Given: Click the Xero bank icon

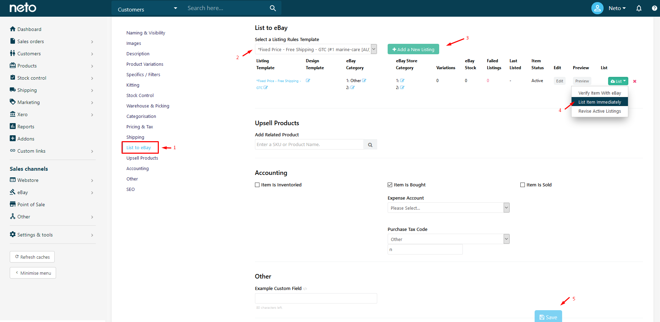Looking at the screenshot, I should (x=13, y=114).
